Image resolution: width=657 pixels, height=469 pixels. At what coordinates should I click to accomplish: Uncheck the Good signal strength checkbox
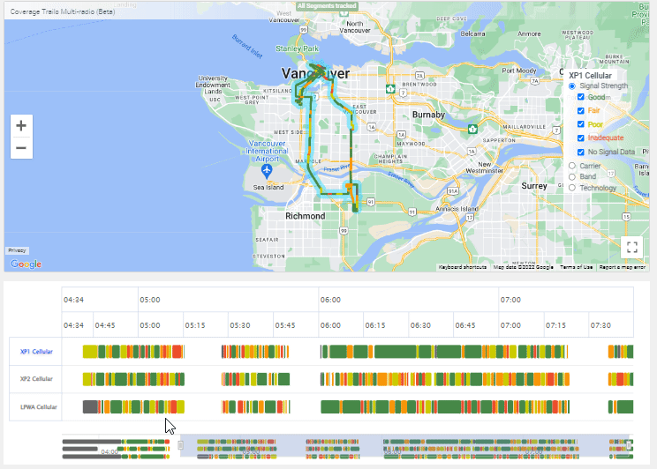pyautogui.click(x=580, y=98)
